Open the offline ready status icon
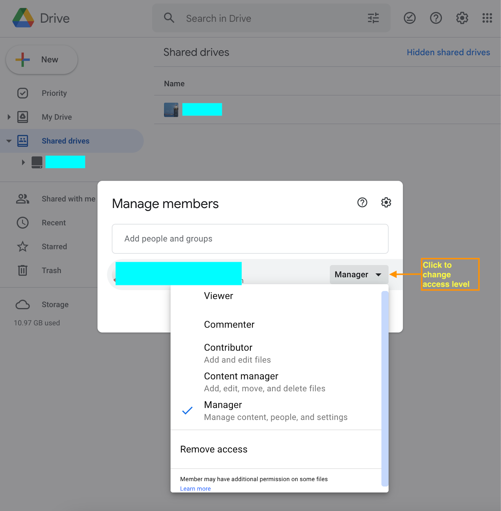Viewport: 501px width, 511px height. tap(409, 18)
